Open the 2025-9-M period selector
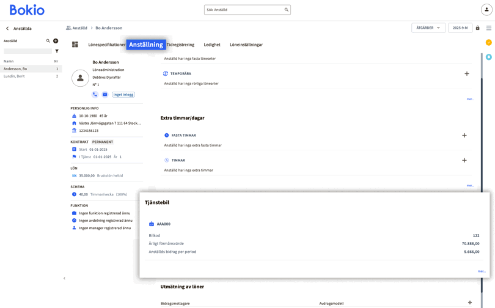Viewport: 495px width, 308px height. coord(460,28)
